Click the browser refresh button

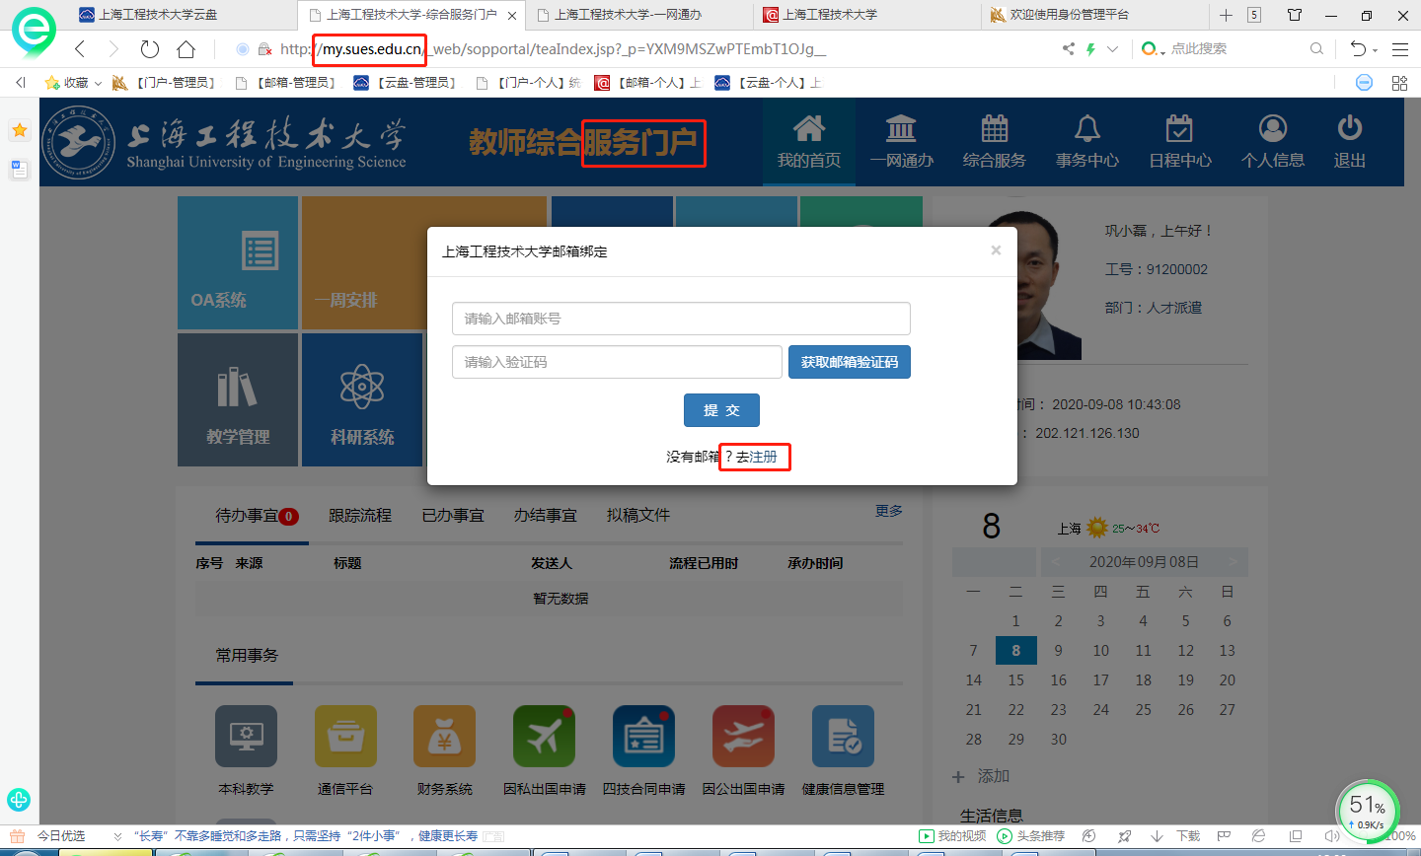pyautogui.click(x=150, y=49)
